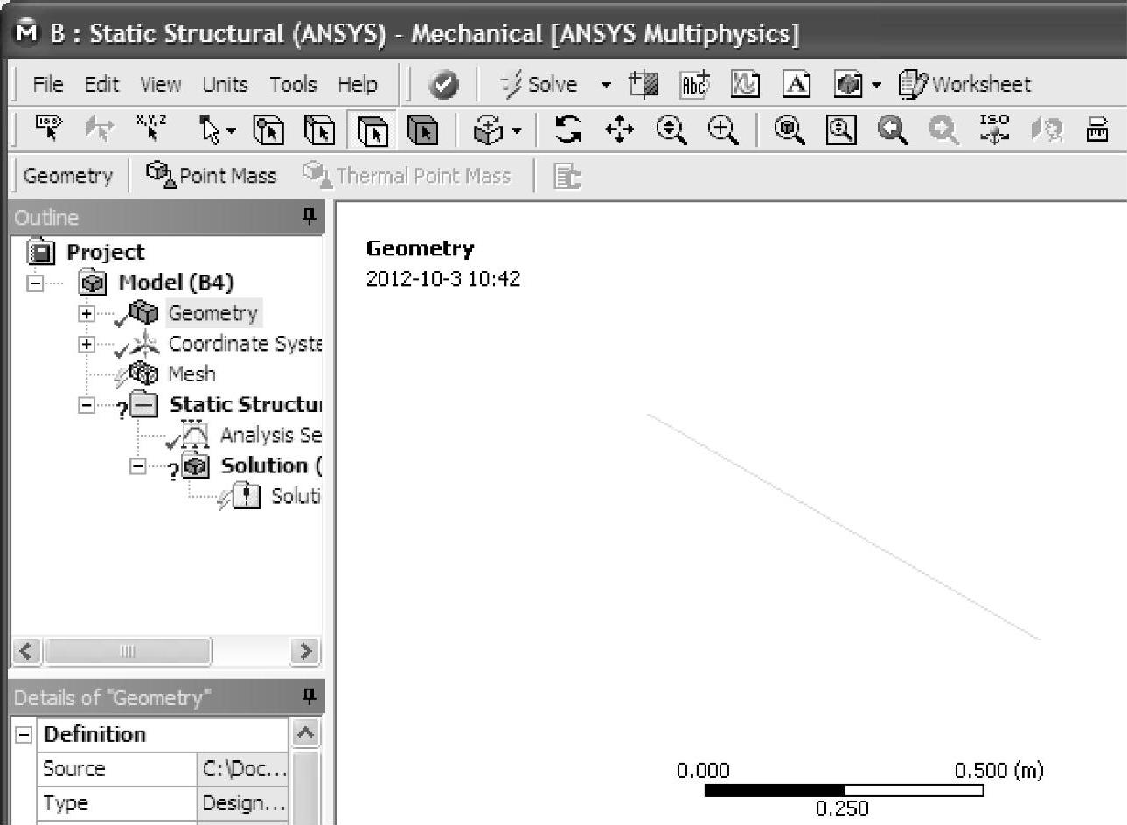The height and width of the screenshot is (825, 1127).
Task: Click the Look At icon
Action: (1046, 130)
